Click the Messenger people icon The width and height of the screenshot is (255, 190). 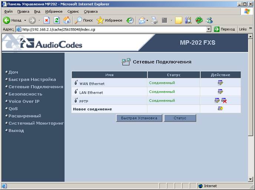pos(209,20)
